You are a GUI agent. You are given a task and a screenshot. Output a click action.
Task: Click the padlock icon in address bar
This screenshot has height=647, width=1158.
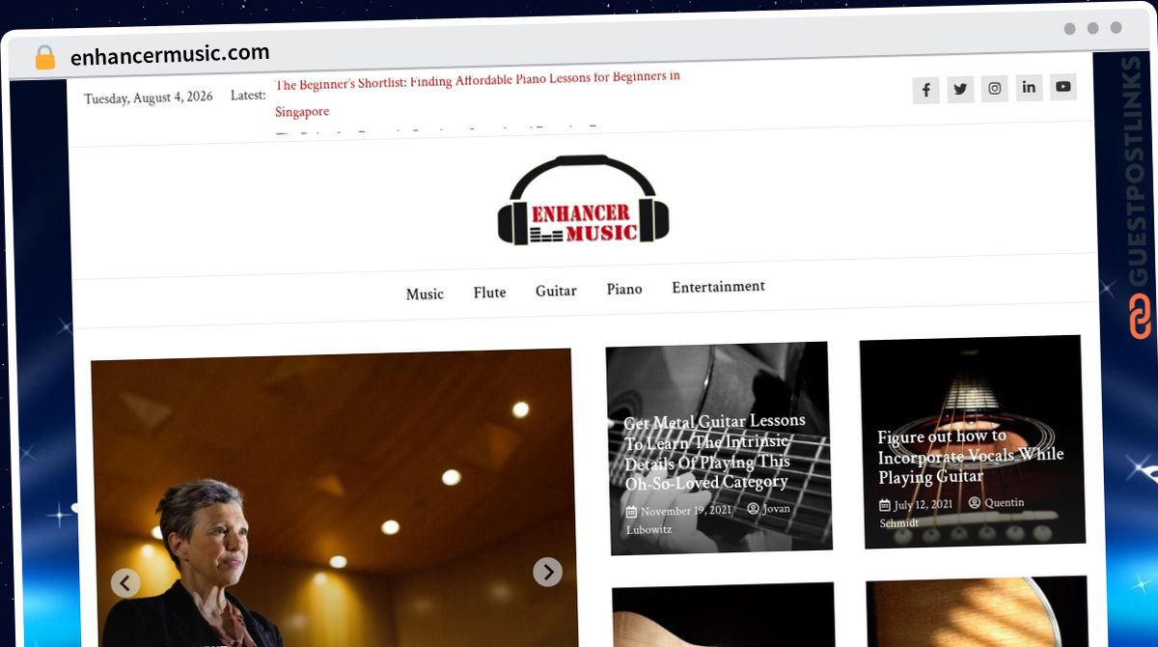[44, 58]
